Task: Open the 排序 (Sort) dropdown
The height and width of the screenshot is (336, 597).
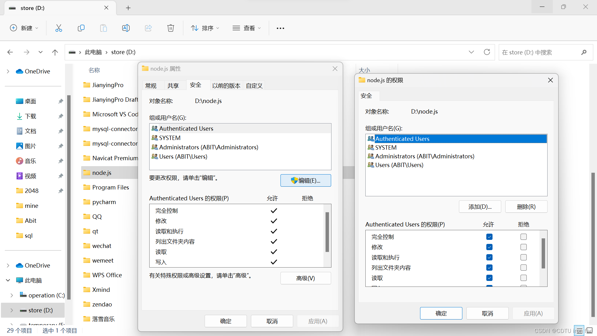Action: [205, 28]
